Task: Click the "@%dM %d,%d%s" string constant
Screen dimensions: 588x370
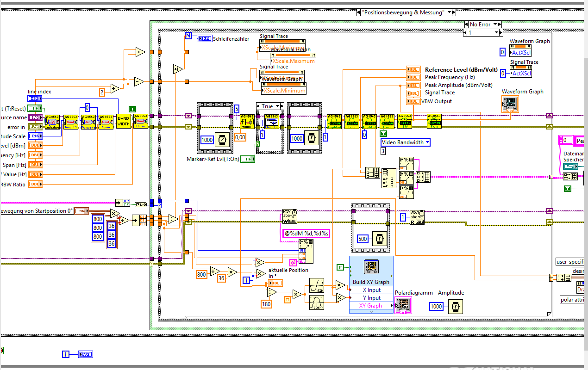Action: (307, 234)
